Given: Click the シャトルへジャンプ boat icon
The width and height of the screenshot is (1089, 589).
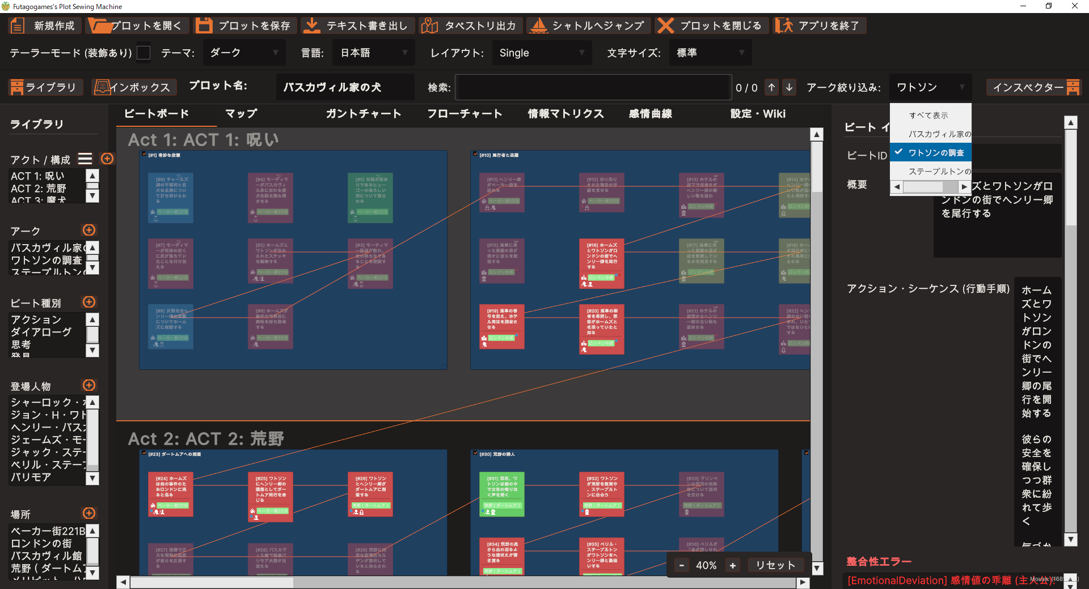Looking at the screenshot, I should (x=538, y=25).
